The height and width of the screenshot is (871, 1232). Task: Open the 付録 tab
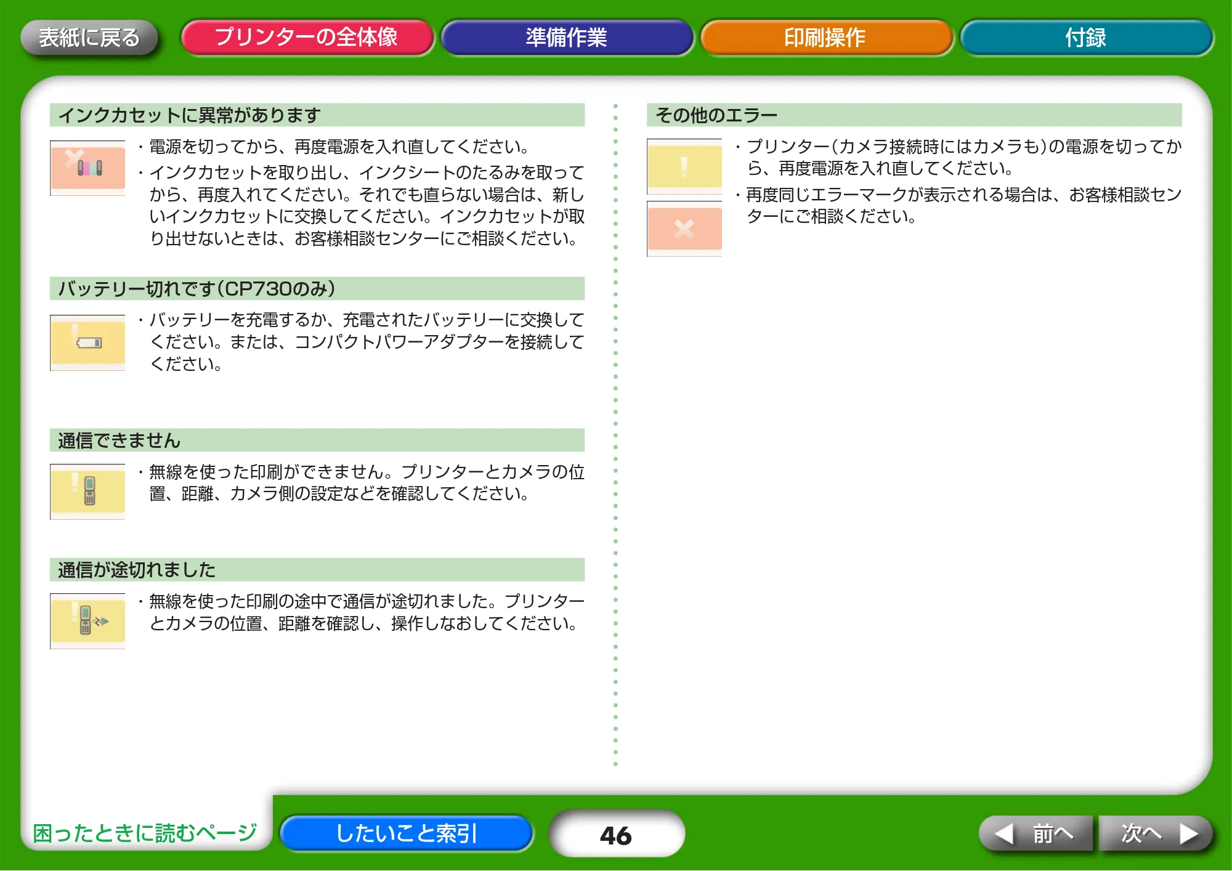(x=1086, y=38)
